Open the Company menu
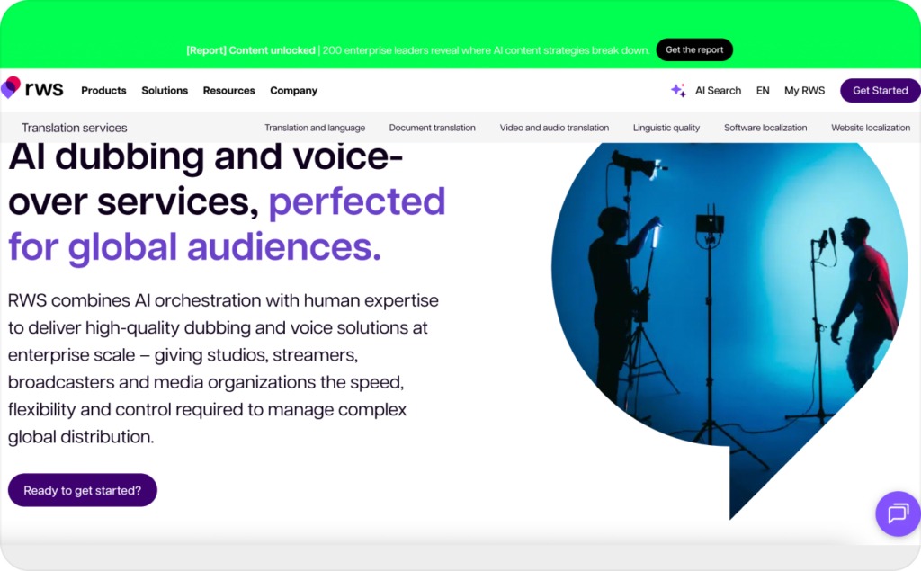The width and height of the screenshot is (921, 571). 294,91
